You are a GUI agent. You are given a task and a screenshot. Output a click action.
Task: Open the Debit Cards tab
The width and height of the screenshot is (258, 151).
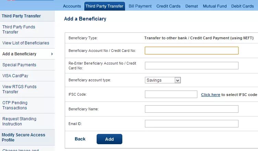[243, 6]
